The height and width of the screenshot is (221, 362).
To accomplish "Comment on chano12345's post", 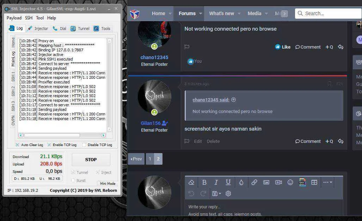I will tap(308, 47).
